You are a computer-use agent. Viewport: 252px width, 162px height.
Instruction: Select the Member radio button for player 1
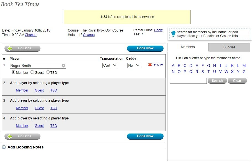[x=13, y=72]
